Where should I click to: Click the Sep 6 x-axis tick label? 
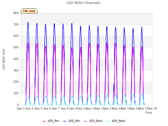pos(47,108)
